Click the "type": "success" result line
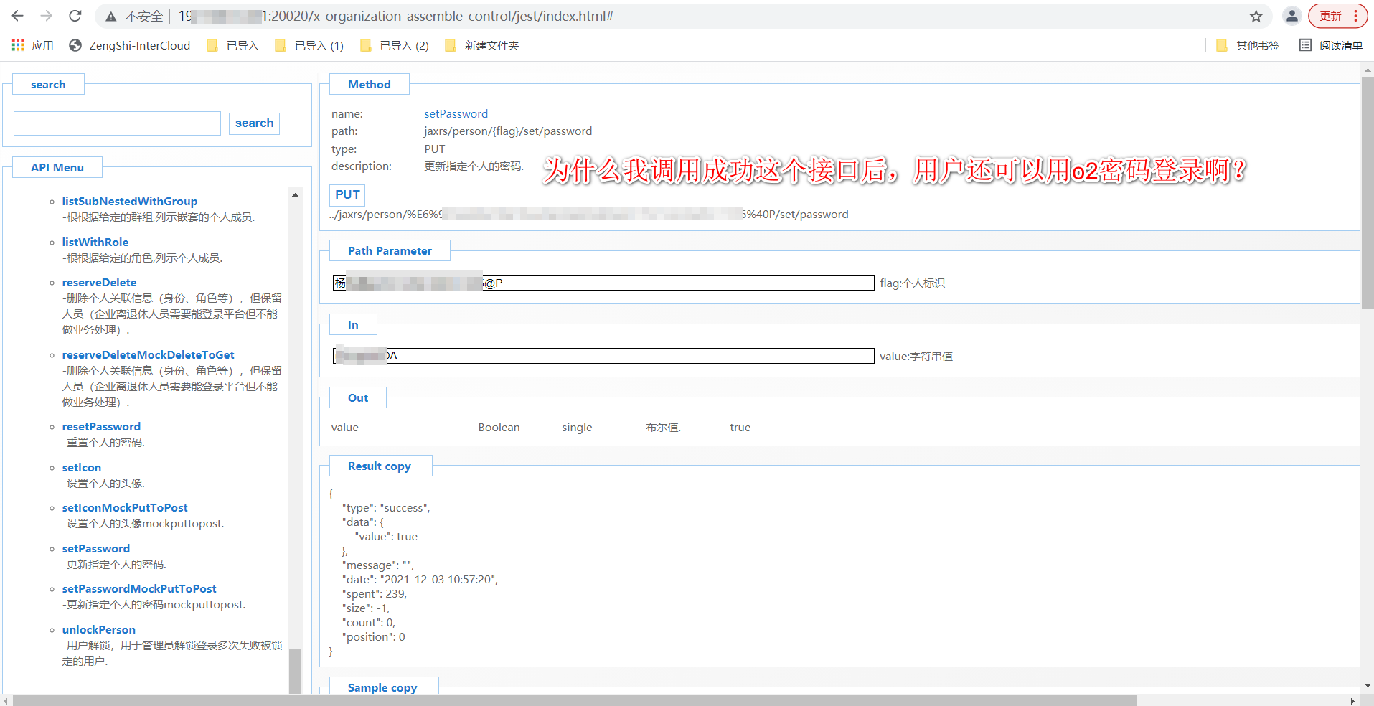This screenshot has width=1374, height=706. pos(386,508)
